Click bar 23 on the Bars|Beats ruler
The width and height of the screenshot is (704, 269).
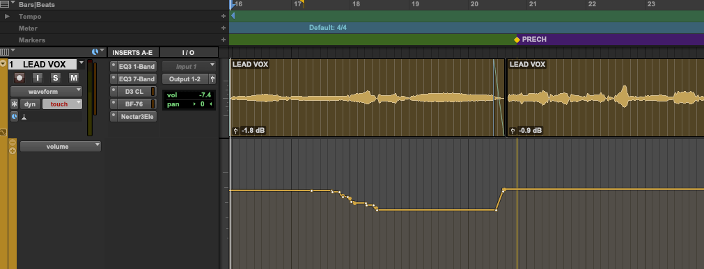point(651,4)
